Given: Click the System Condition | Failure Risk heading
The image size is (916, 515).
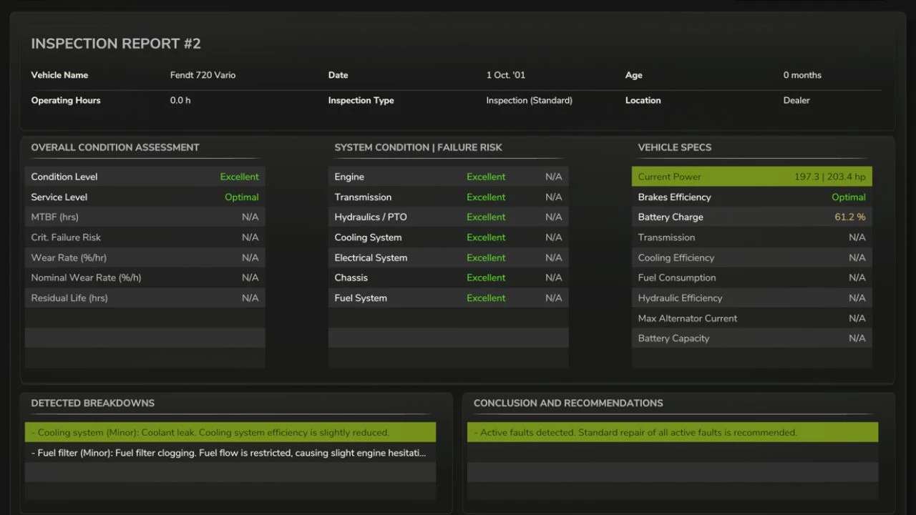Looking at the screenshot, I should [418, 147].
